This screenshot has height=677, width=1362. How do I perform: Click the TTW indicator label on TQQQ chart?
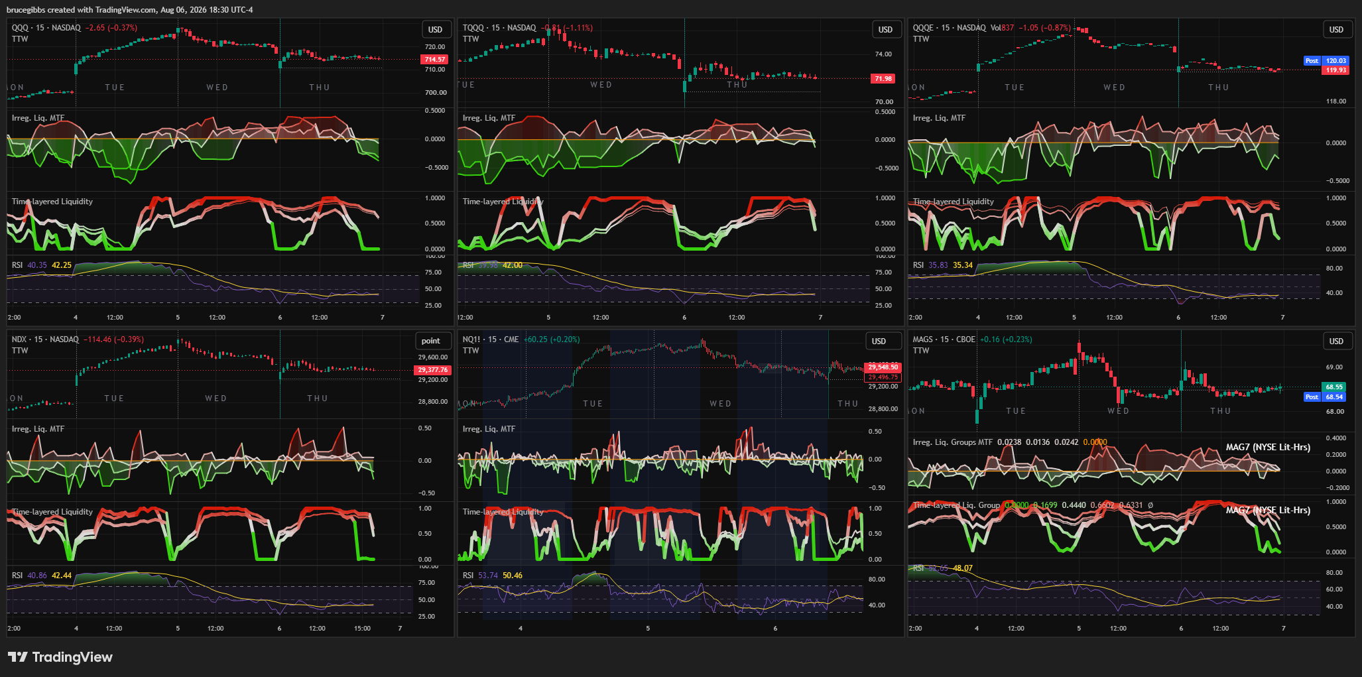[x=471, y=39]
